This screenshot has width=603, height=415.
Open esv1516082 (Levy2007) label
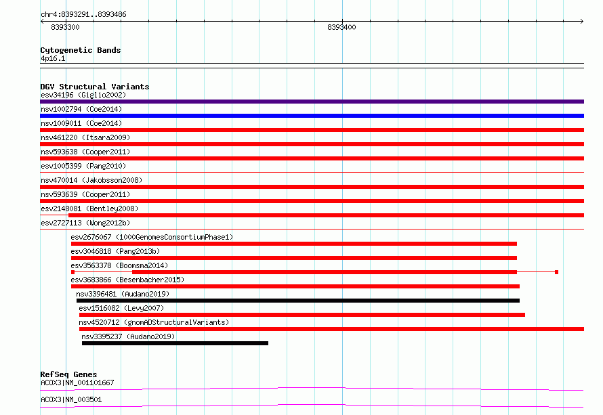point(121,308)
